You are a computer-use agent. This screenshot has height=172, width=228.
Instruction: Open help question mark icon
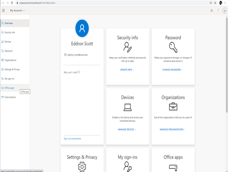(218, 10)
